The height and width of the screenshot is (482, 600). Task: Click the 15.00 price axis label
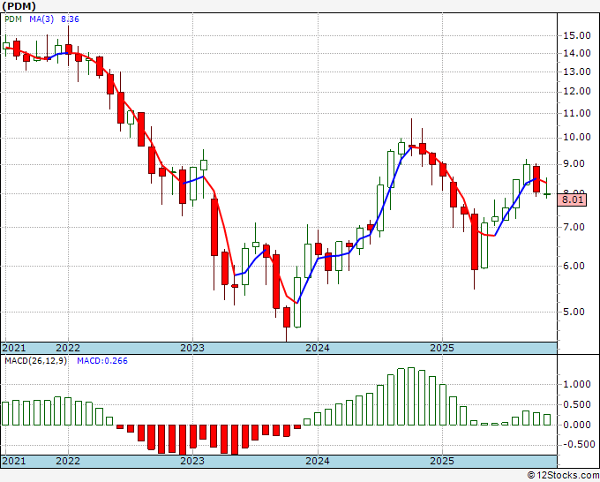click(x=577, y=35)
